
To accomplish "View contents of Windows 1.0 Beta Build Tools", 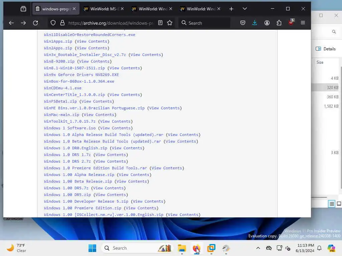I will 181,141.
